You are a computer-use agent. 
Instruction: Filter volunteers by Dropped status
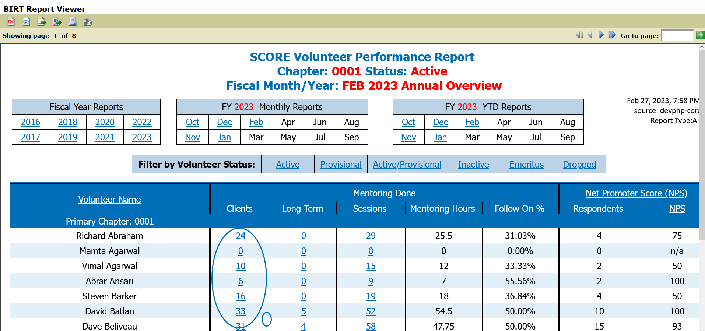pos(579,164)
